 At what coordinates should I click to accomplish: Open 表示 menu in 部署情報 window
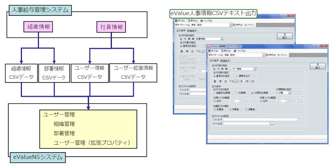tap(193, 21)
